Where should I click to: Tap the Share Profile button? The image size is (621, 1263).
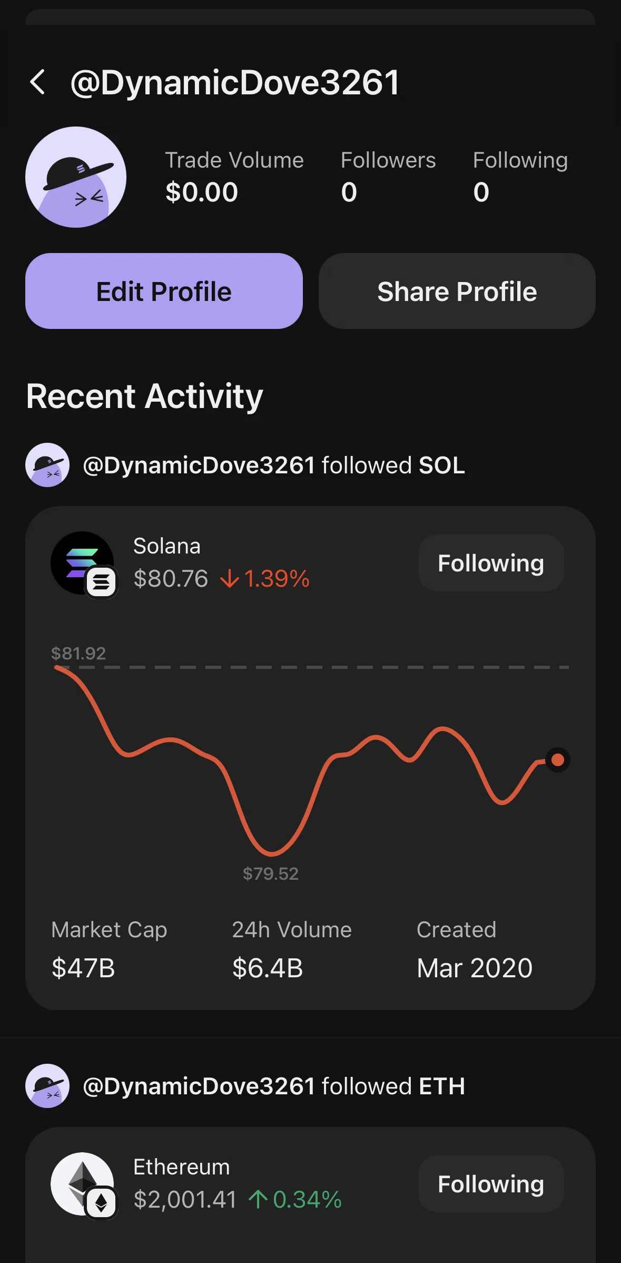(x=457, y=291)
